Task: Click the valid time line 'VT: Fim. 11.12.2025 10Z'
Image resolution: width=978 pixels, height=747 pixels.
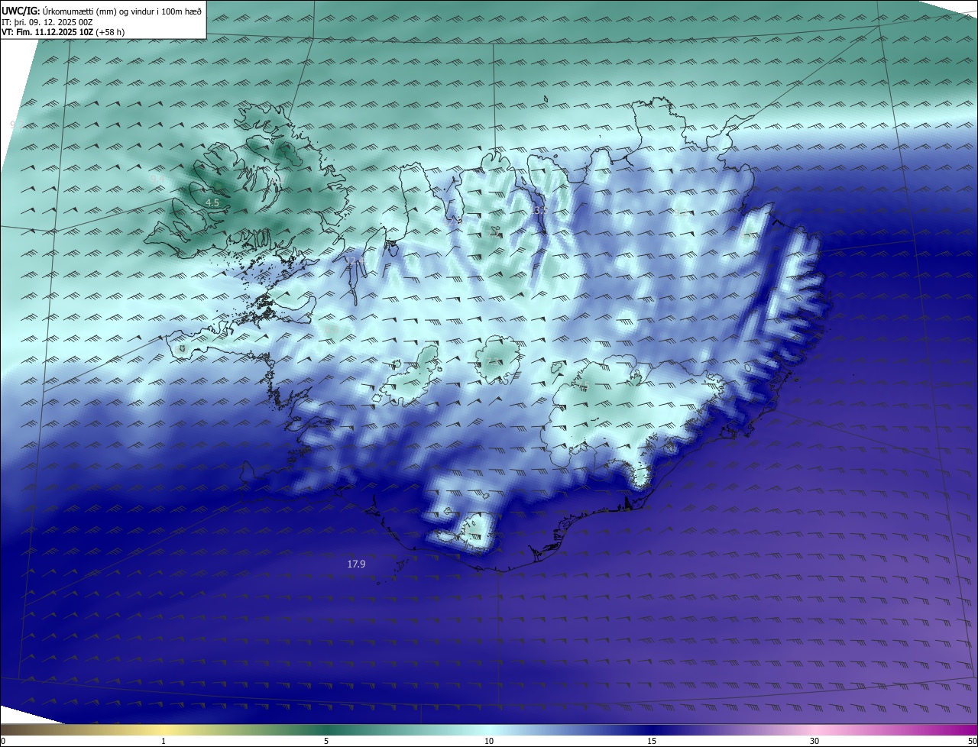Action: coord(47,32)
